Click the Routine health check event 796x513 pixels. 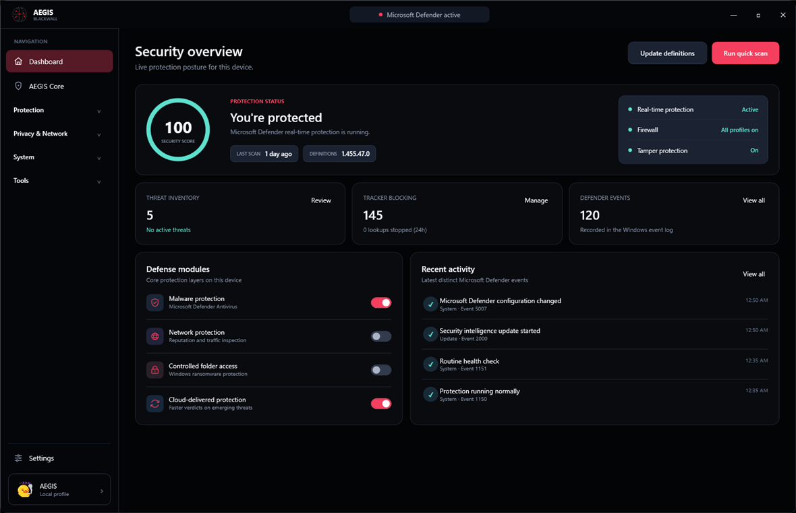click(x=594, y=364)
